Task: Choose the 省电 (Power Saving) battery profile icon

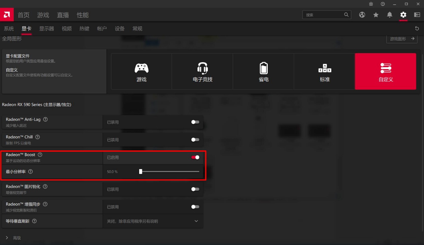Action: click(x=263, y=71)
